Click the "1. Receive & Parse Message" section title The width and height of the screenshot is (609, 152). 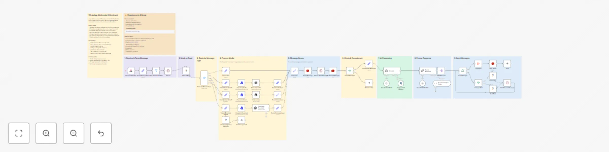pyautogui.click(x=136, y=58)
